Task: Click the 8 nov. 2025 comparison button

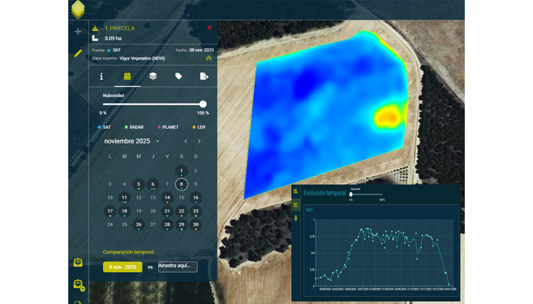Action: tap(122, 267)
